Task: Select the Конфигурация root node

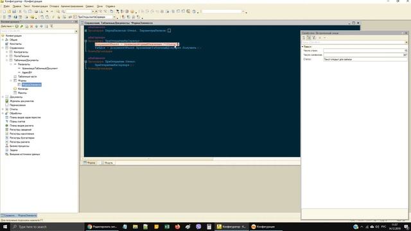Action: (x=13, y=36)
